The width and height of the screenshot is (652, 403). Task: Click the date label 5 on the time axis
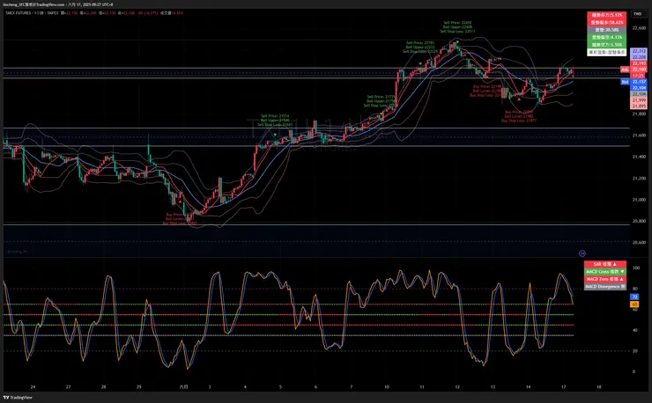(x=280, y=387)
